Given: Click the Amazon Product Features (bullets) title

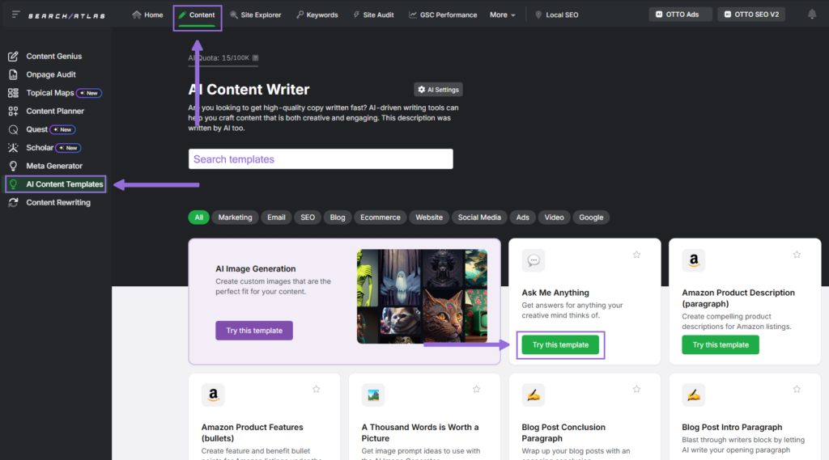Looking at the screenshot, I should click(253, 433).
